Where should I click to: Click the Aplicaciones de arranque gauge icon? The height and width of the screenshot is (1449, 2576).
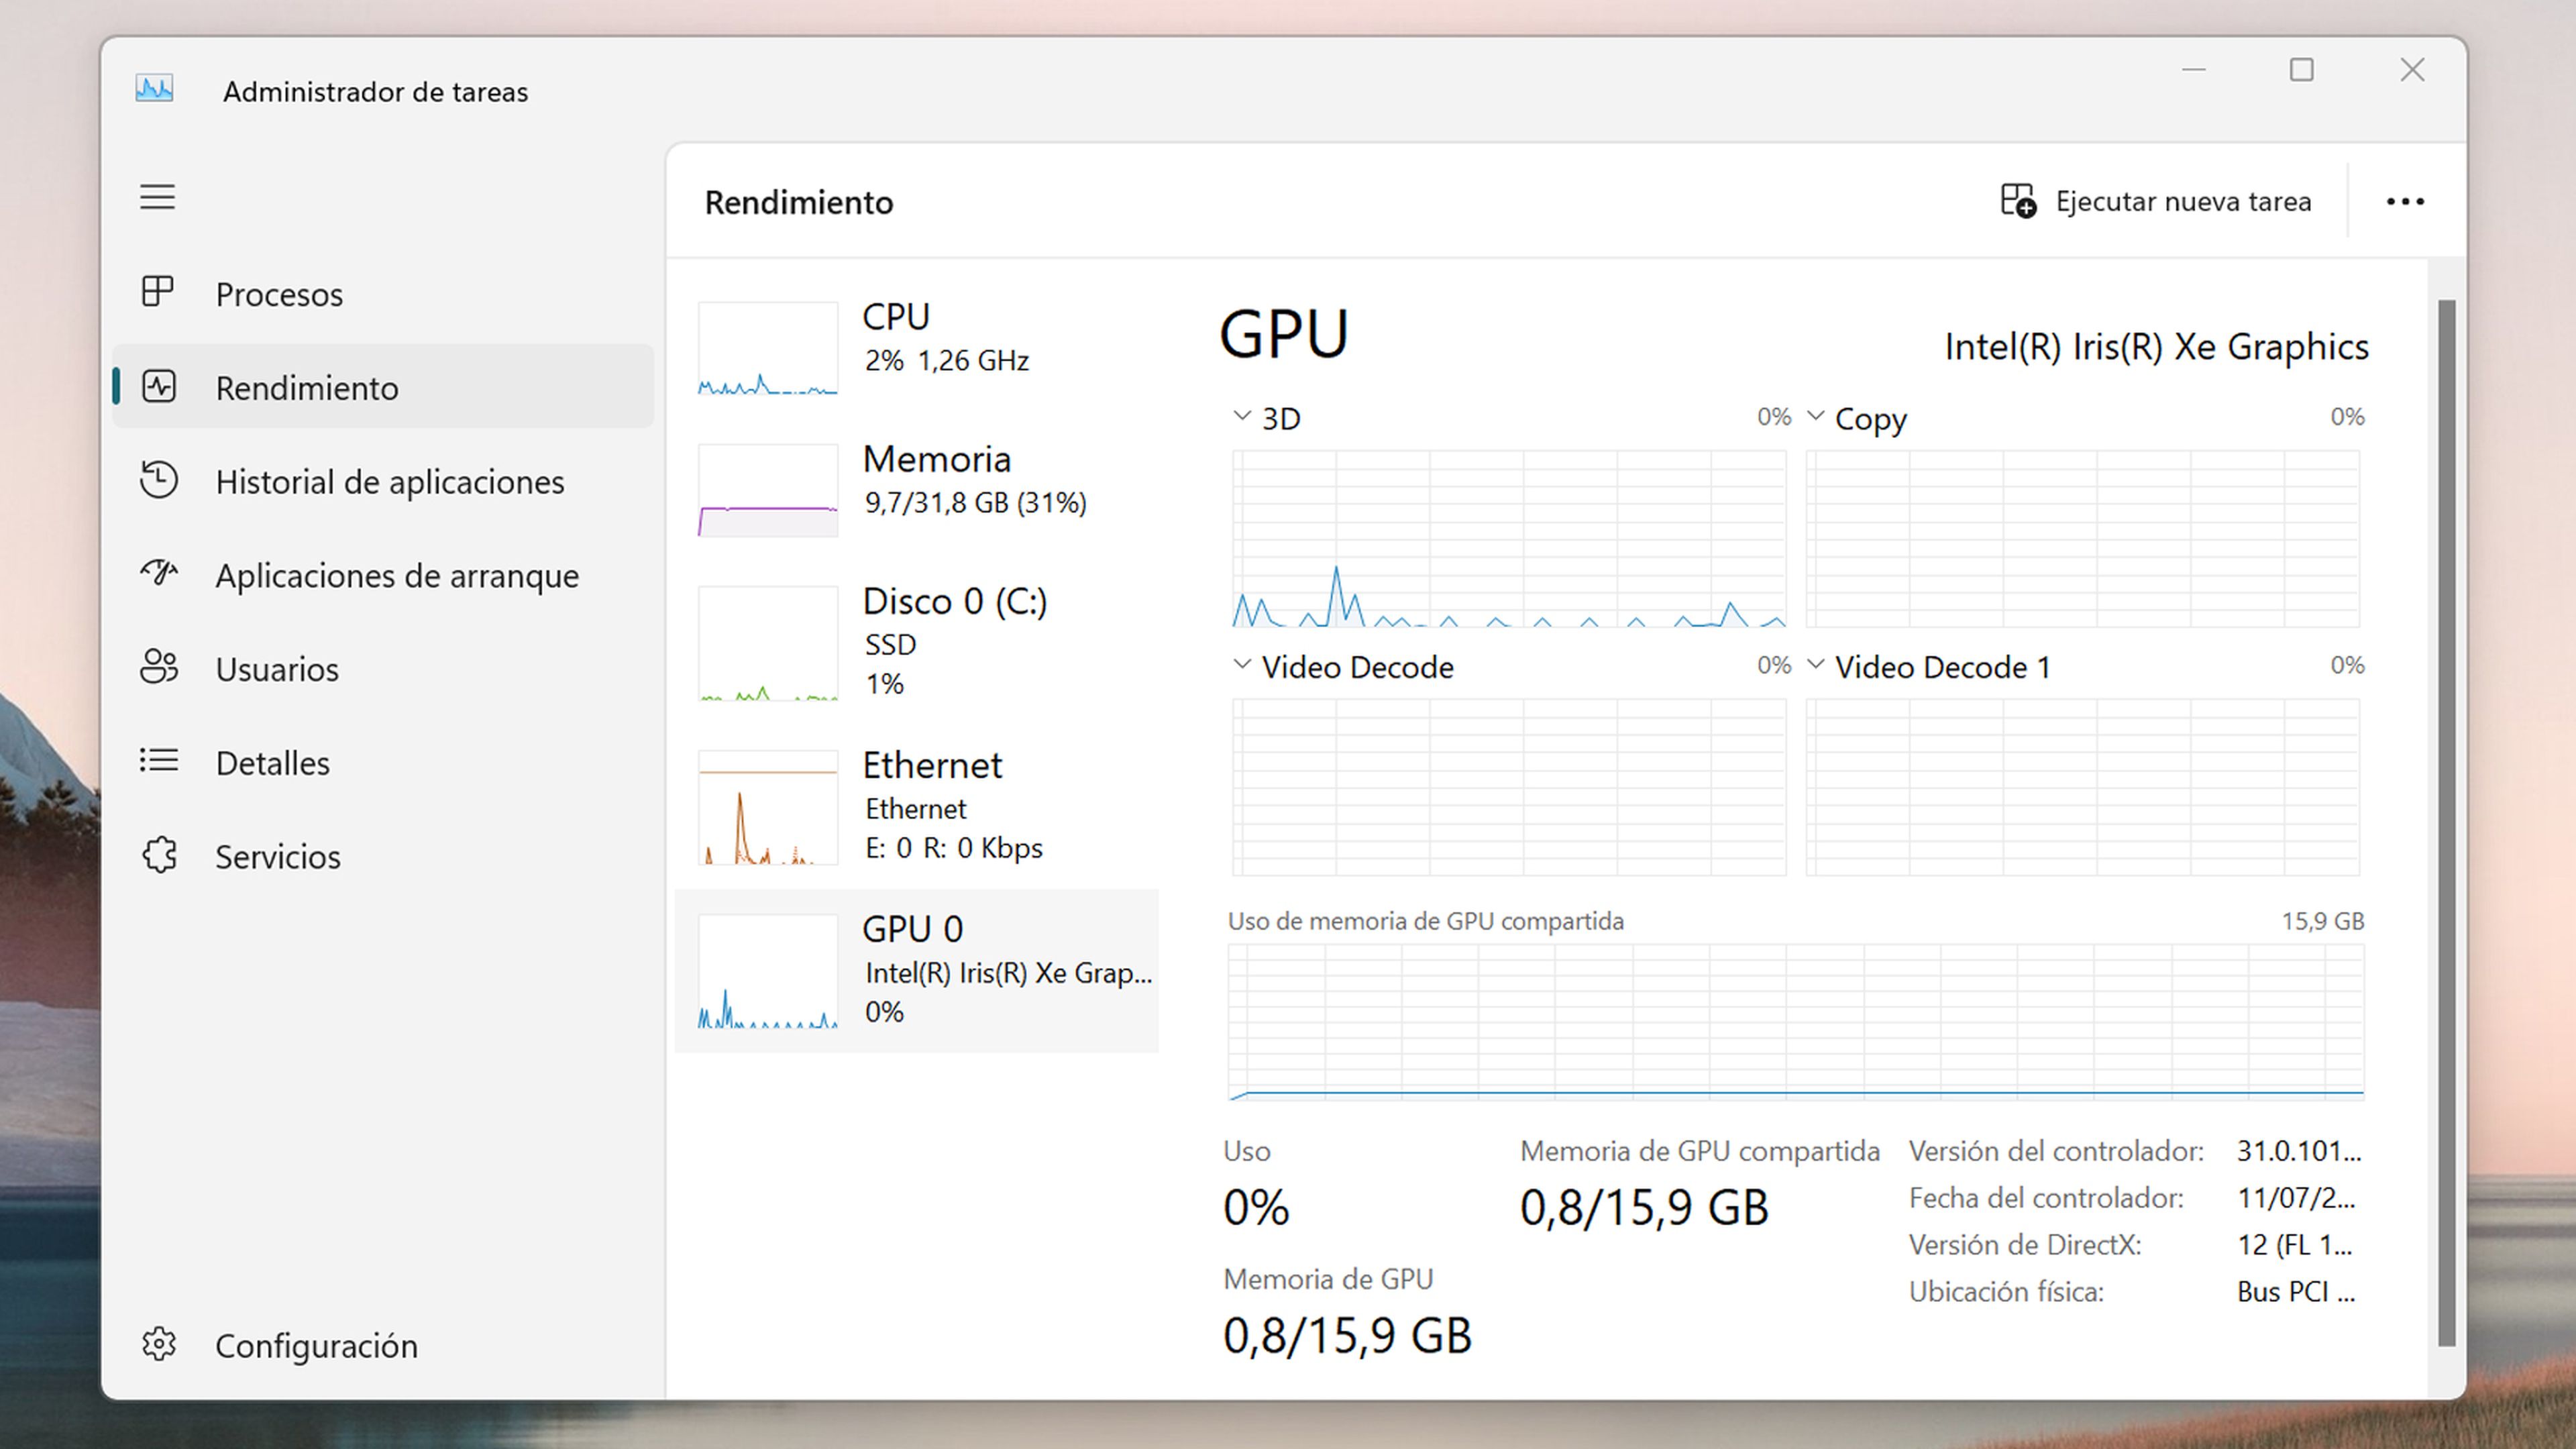[158, 573]
